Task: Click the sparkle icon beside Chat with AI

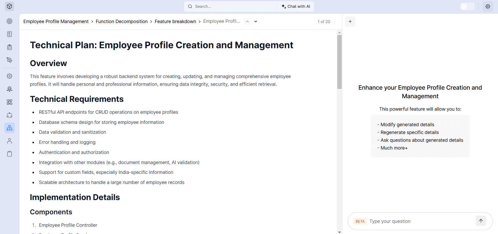Action: [284, 6]
